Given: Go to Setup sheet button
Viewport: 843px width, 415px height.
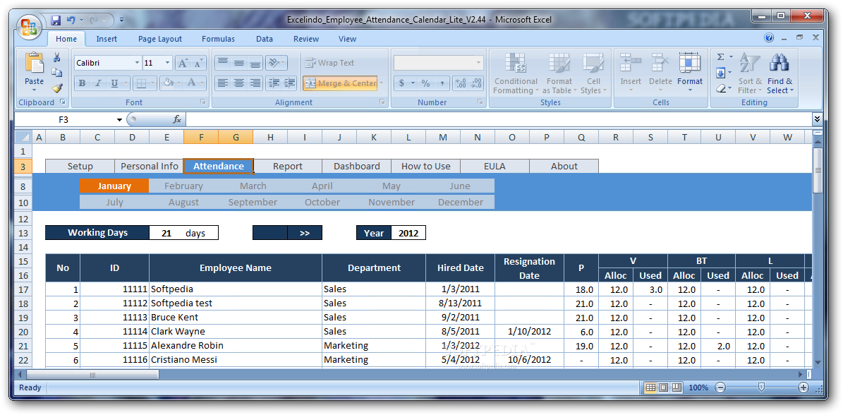Looking at the screenshot, I should click(80, 166).
